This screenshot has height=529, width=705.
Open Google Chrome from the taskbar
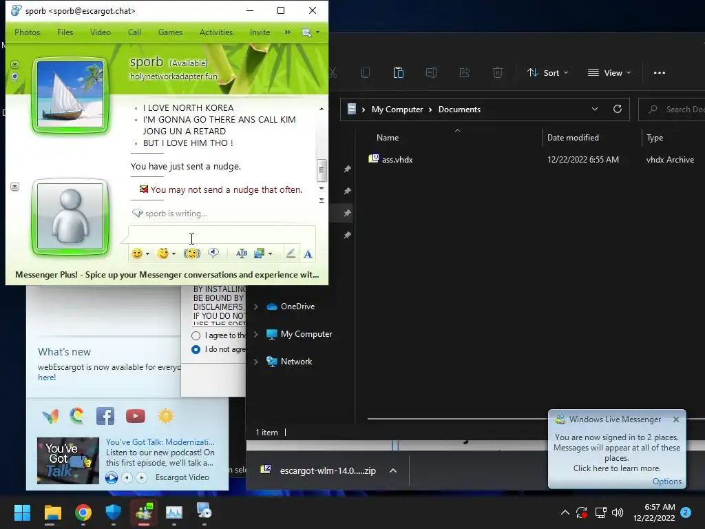83,512
